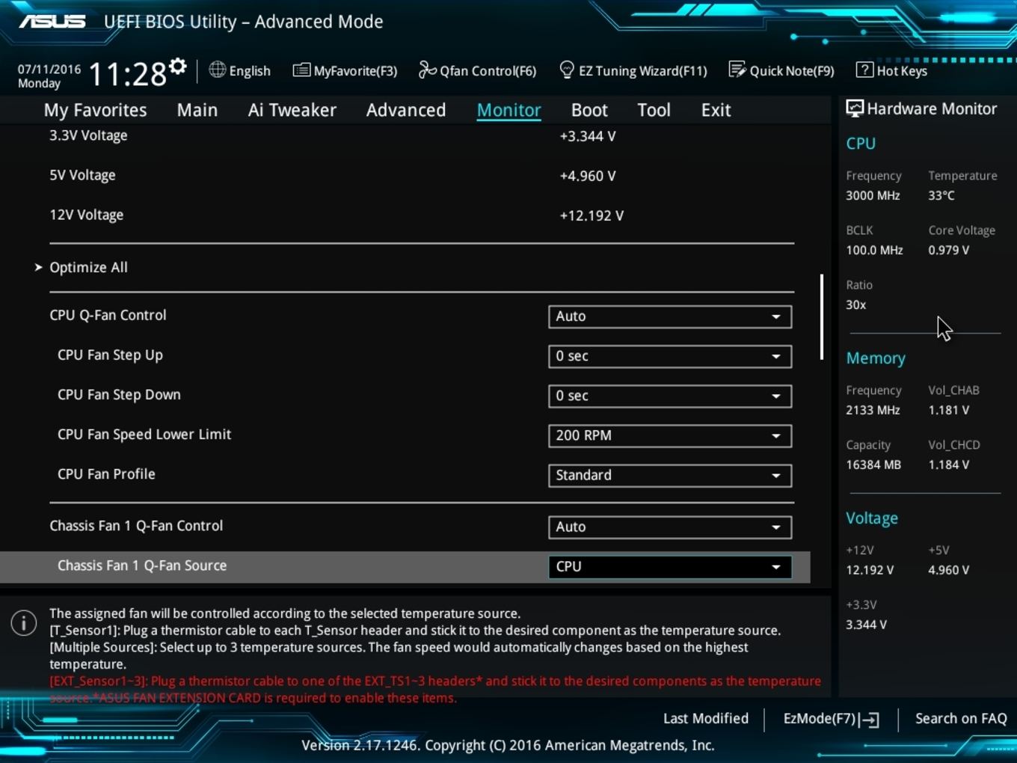
Task: Show Hot Keys question mark icon
Action: [x=864, y=70]
